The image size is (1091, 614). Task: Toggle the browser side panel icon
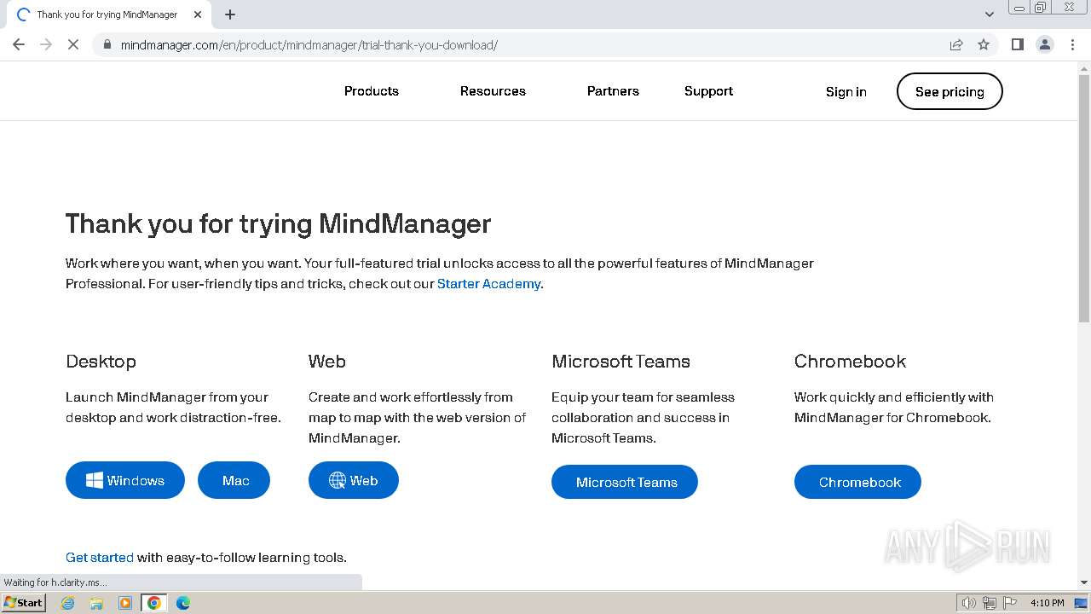click(1017, 44)
